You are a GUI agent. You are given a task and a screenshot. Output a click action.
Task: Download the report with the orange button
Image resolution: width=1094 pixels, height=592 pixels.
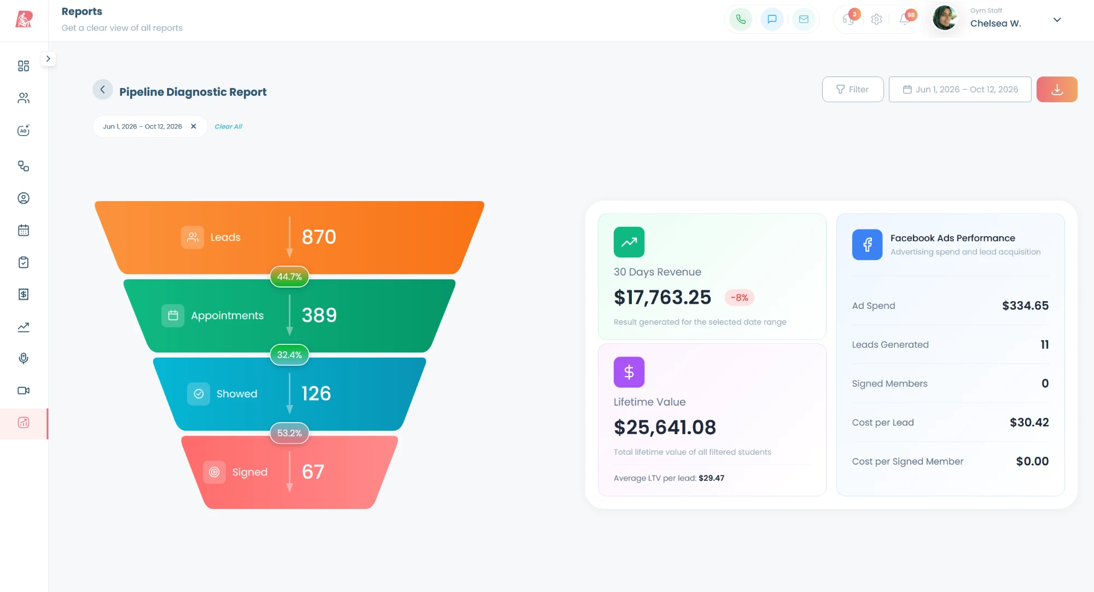pos(1057,90)
